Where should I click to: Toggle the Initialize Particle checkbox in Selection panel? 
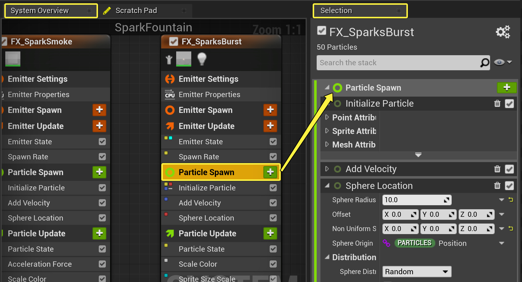pos(509,104)
